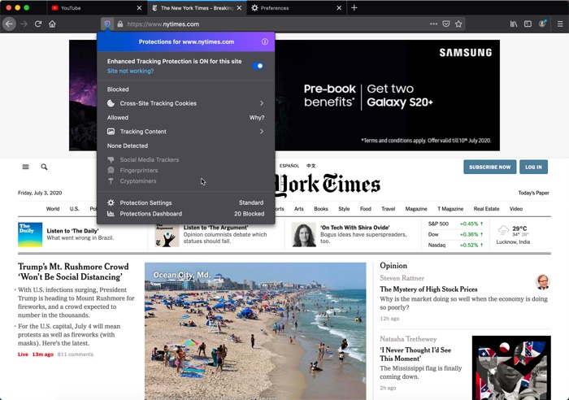The width and height of the screenshot is (569, 400).
Task: Open the Style section
Action: [344, 209]
